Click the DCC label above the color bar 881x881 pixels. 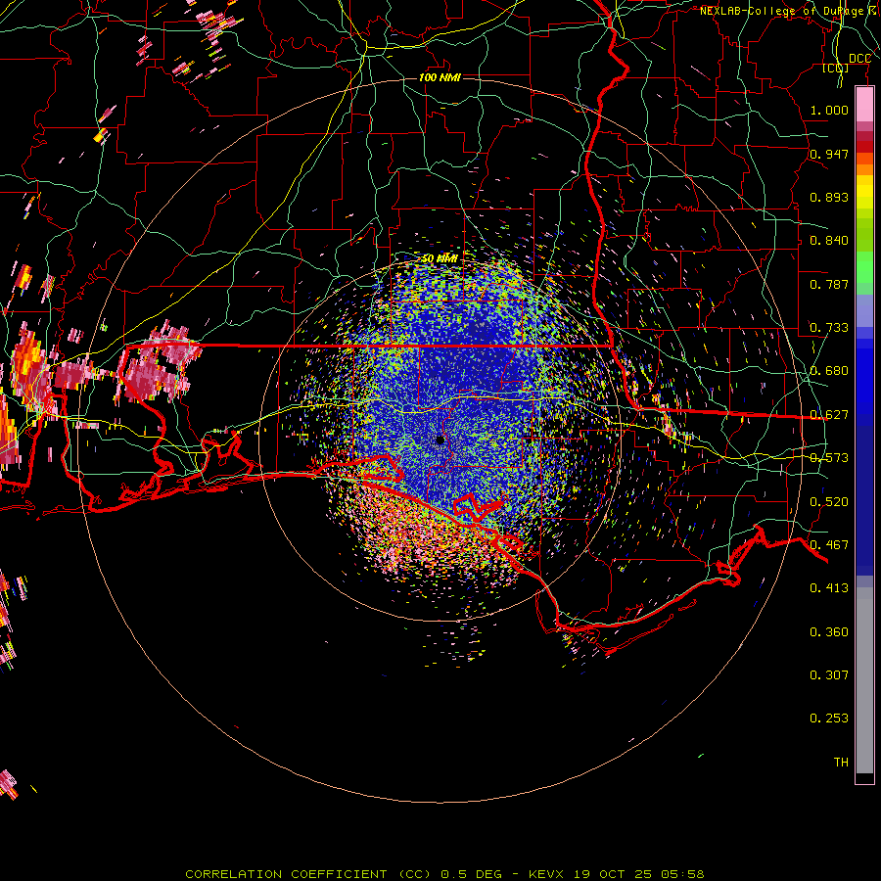click(859, 59)
